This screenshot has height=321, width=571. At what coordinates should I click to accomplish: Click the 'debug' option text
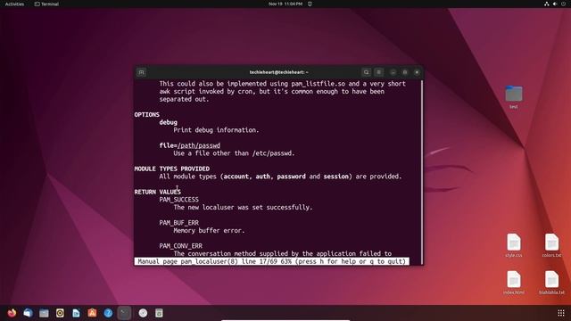[169, 122]
